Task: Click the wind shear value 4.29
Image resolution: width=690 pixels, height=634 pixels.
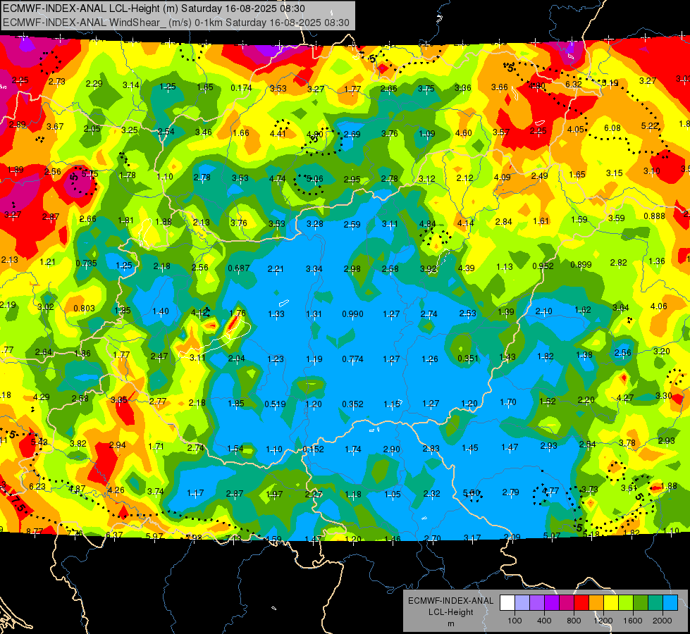Action: click(x=42, y=397)
